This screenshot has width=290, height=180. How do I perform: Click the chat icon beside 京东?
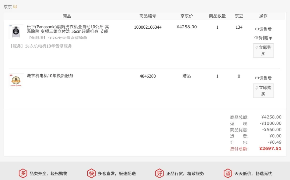15,7
